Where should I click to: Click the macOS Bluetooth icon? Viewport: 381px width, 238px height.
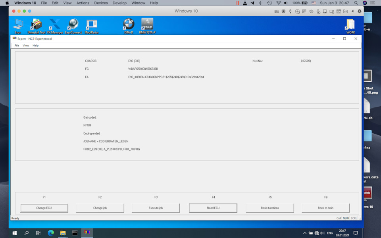point(260,3)
